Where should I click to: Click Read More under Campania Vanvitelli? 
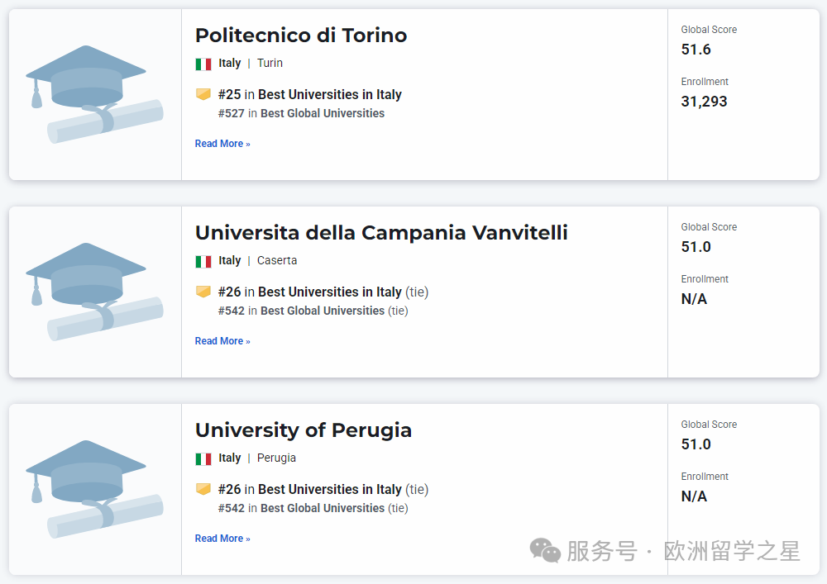click(222, 341)
